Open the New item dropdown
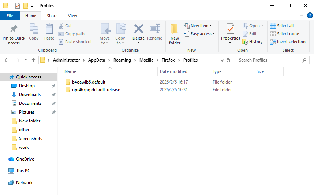This screenshot has width=314, height=195. click(x=198, y=26)
